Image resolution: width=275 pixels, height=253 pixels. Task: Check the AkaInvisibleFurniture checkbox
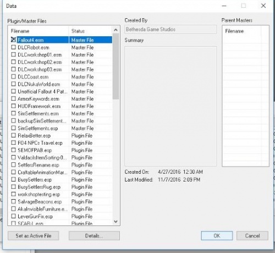13,208
